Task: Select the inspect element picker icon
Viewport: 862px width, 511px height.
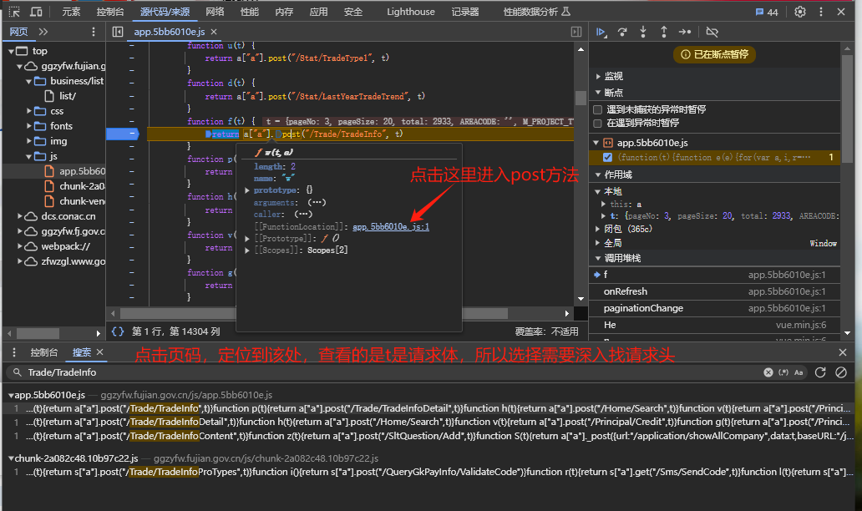Action: [x=14, y=12]
